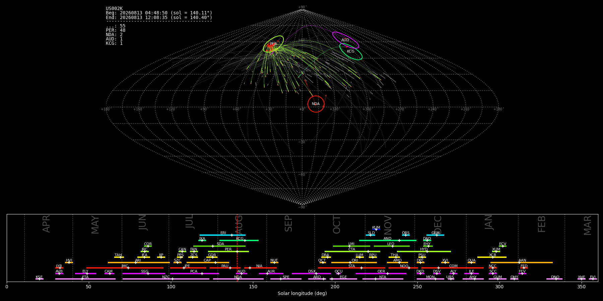This screenshot has height=301, width=603.
Task: Select the ERI cyan shower bar
Action: coord(222,235)
